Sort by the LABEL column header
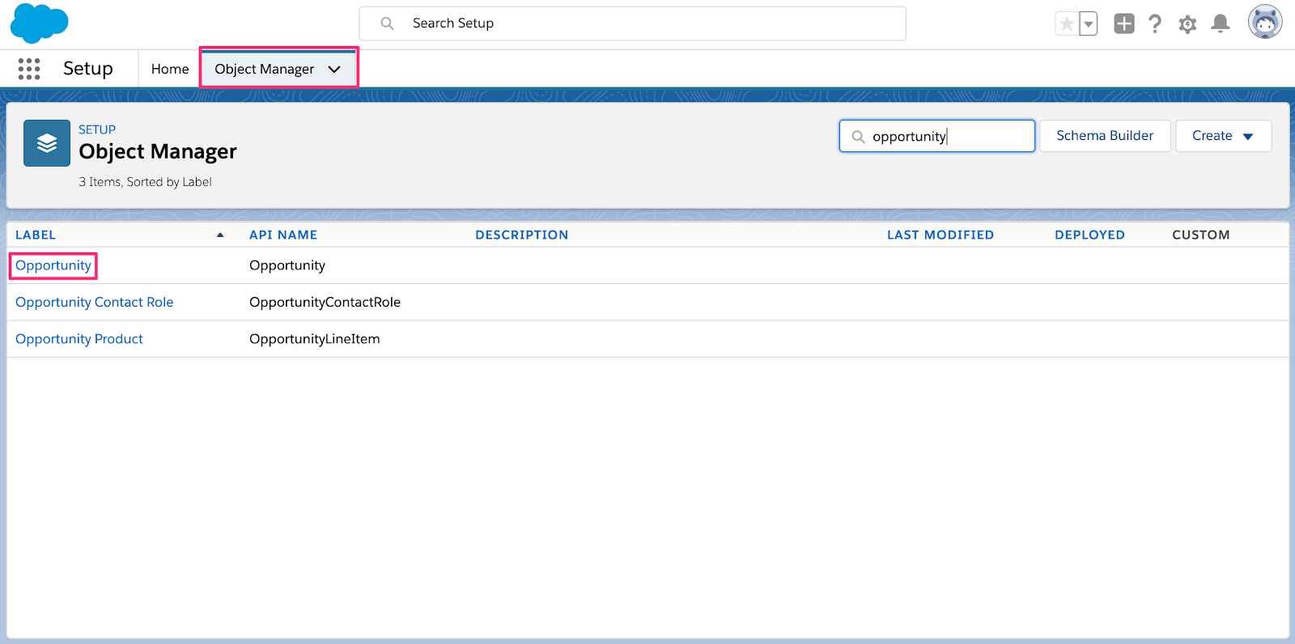This screenshot has width=1295, height=644. 36,235
